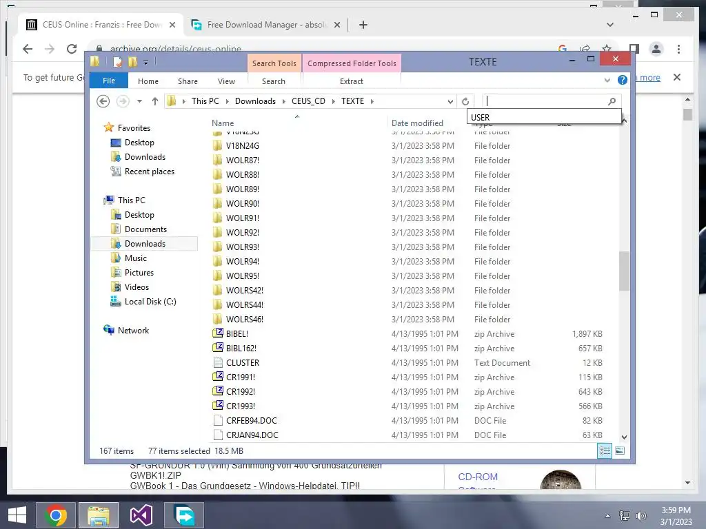Screen dimensions: 706x529
Task: Open recent locations dropdown arrow
Action: point(139,101)
